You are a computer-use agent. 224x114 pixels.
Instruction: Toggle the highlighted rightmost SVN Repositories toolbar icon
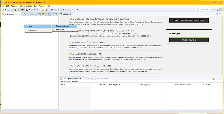[49, 14]
